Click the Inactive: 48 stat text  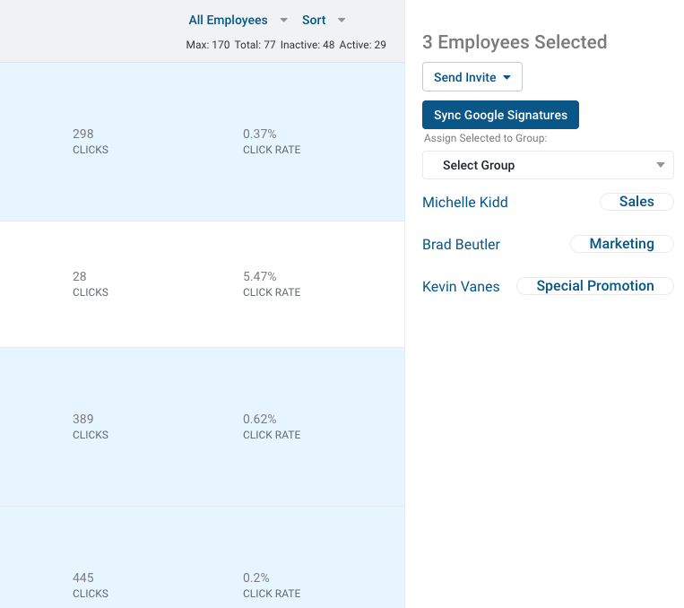click(x=307, y=45)
